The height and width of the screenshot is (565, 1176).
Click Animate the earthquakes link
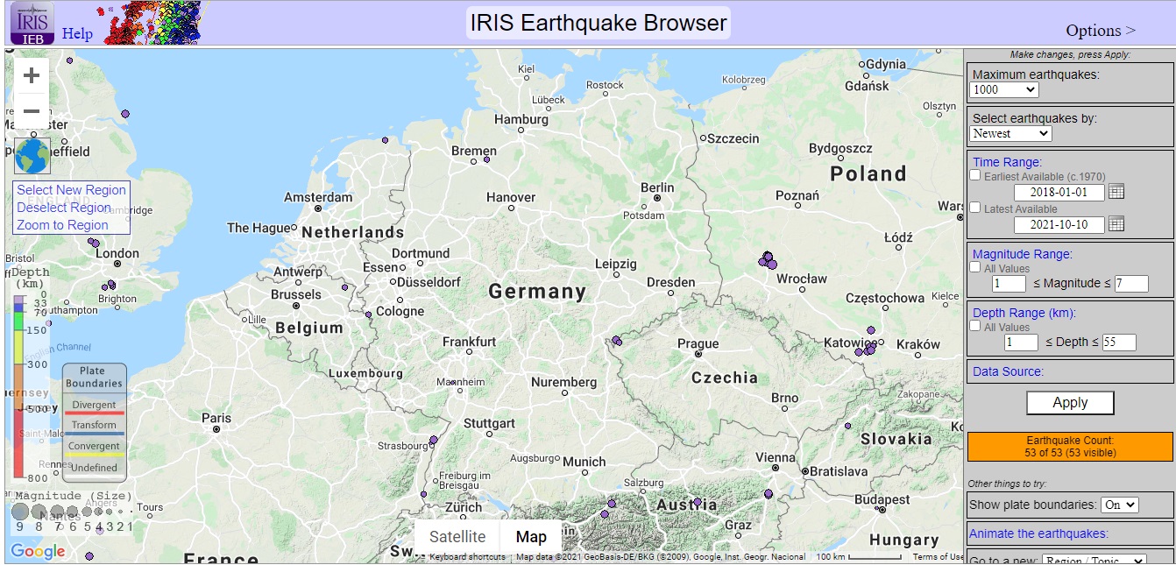click(1038, 533)
